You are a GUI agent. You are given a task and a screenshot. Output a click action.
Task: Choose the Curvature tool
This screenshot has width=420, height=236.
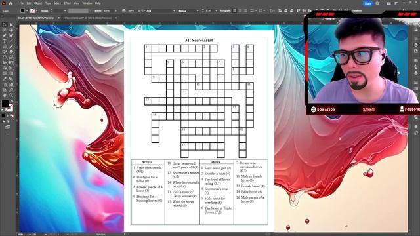tap(11, 35)
